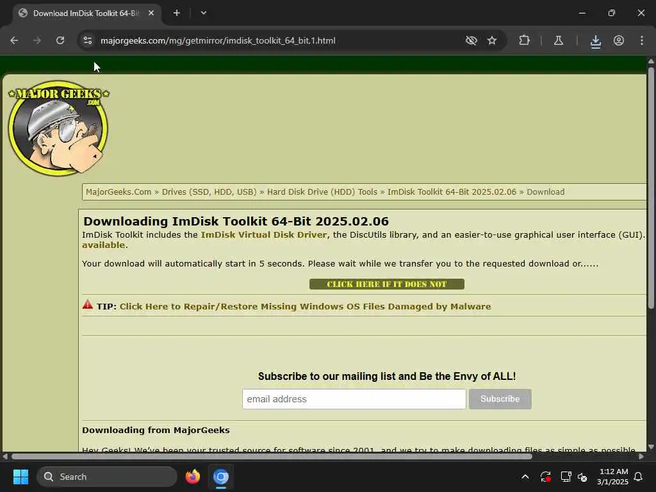Open the Windows Start menu
This screenshot has height=492, width=656.
point(20,477)
